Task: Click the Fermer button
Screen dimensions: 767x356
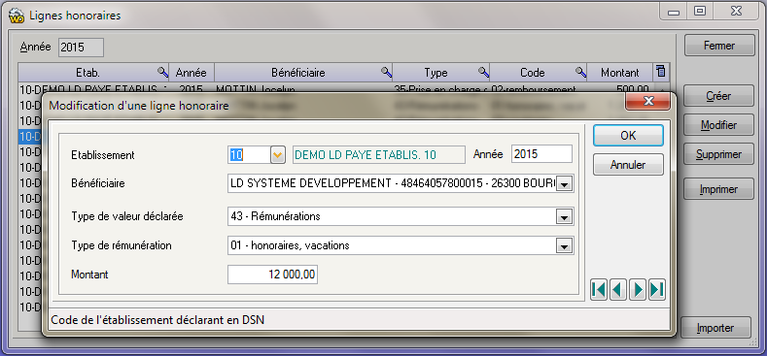Action: pos(719,46)
